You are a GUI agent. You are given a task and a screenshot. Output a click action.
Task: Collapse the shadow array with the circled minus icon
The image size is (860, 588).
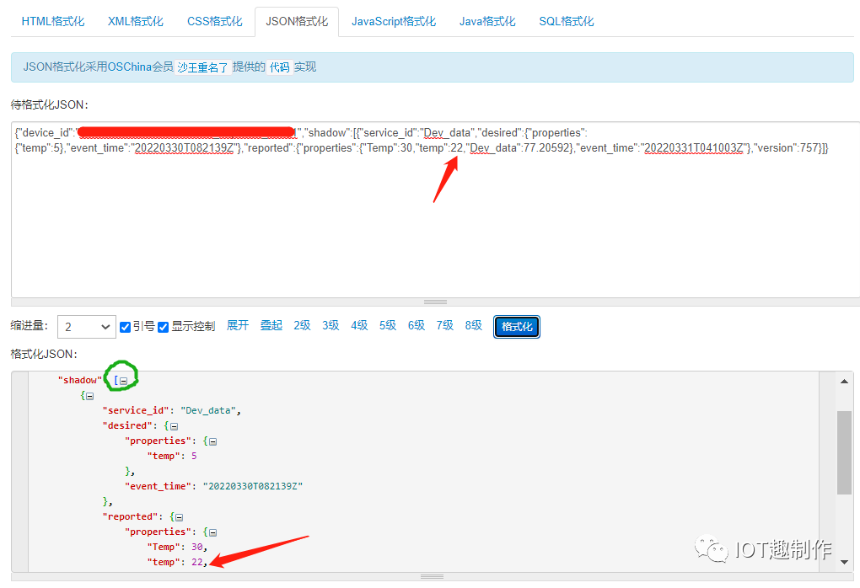[123, 380]
